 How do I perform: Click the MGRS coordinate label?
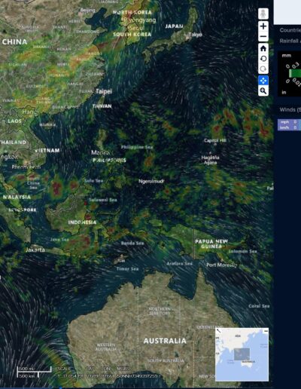pos(123,369)
